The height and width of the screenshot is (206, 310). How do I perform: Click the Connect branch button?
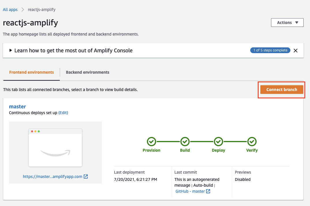tap(281, 89)
